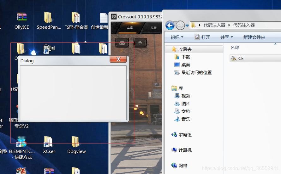
Task: Click the empty Dialog content area
Action: point(73,93)
